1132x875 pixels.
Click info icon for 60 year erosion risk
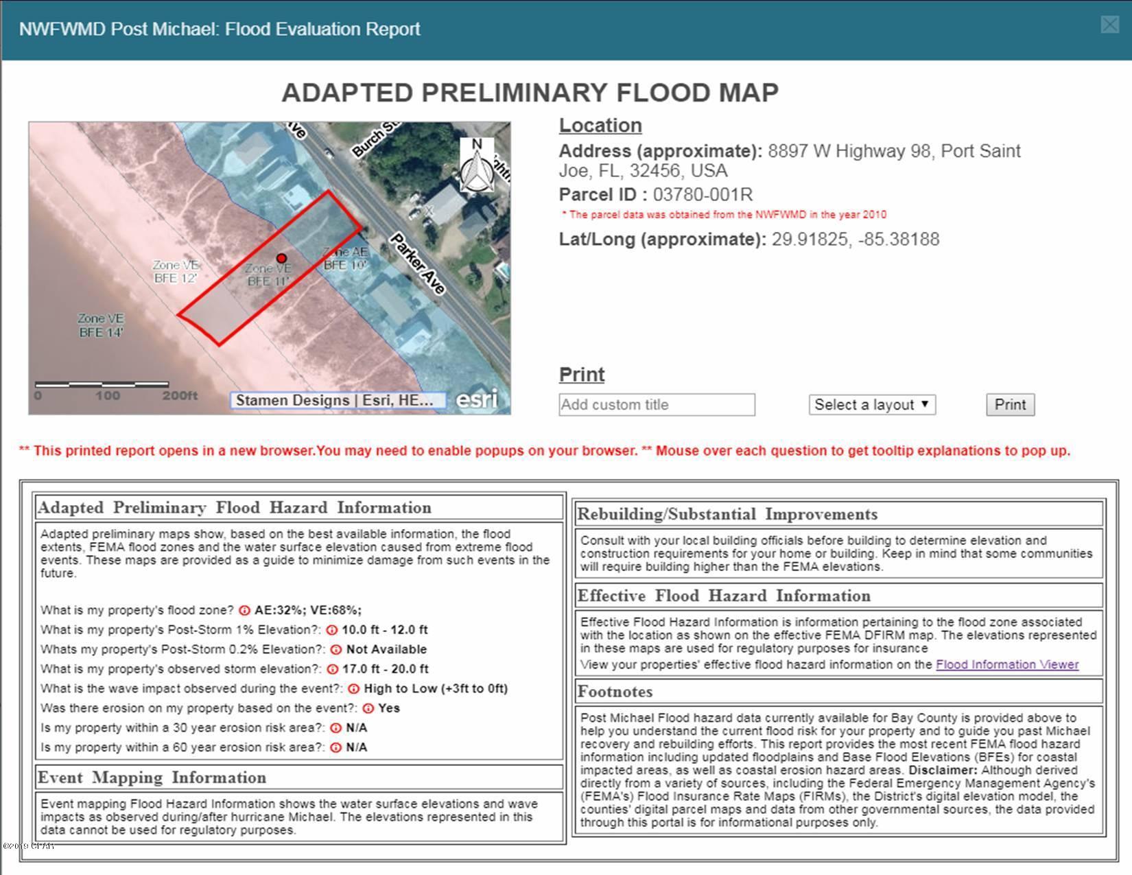tap(335, 747)
